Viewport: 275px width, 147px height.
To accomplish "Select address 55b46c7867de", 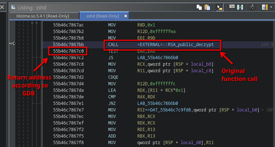I will click(68, 97).
